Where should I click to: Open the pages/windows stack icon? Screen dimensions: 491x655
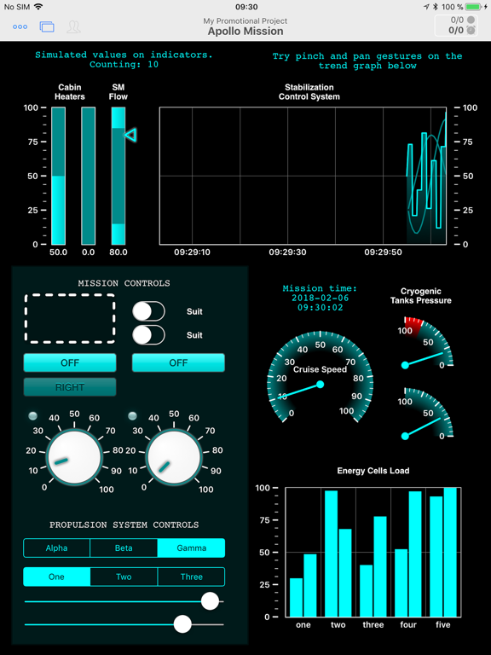(x=47, y=26)
